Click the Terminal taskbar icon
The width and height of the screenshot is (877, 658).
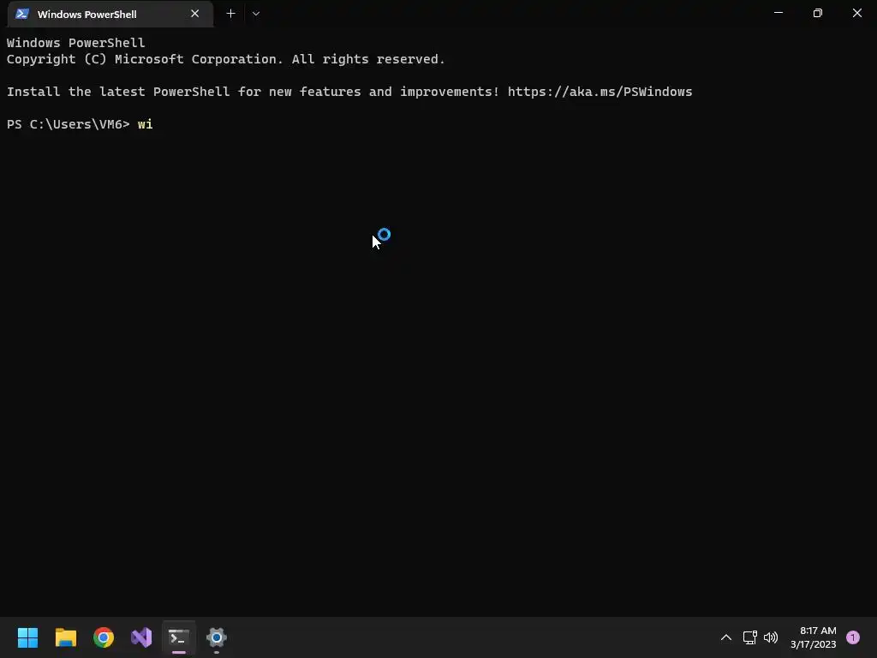click(179, 637)
